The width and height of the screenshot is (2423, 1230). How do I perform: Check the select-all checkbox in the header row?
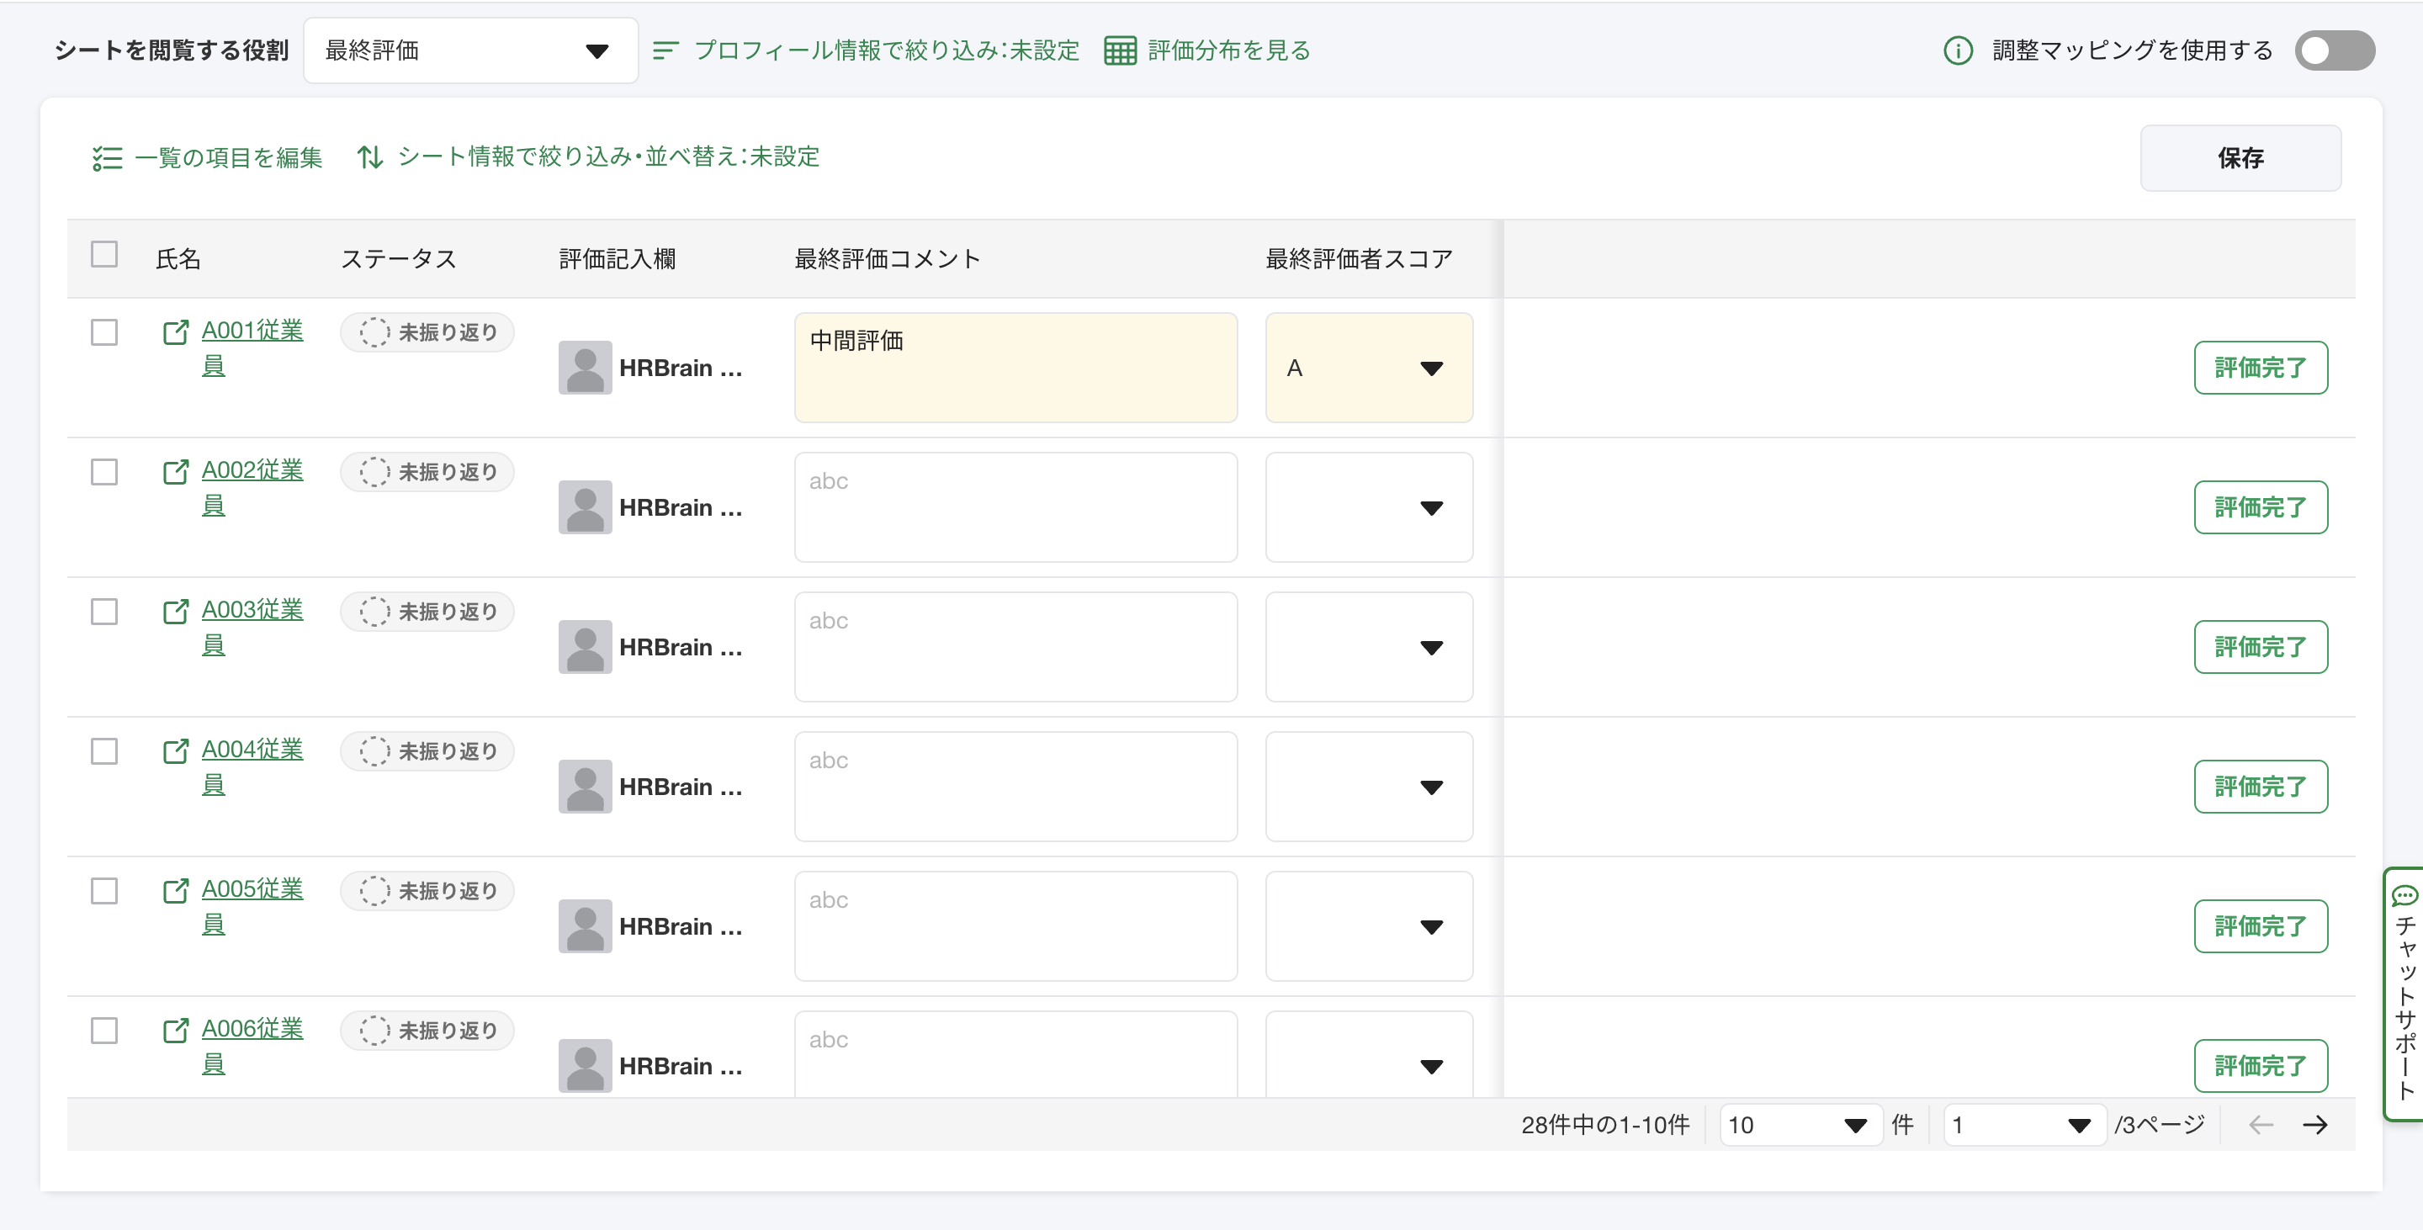click(x=104, y=255)
